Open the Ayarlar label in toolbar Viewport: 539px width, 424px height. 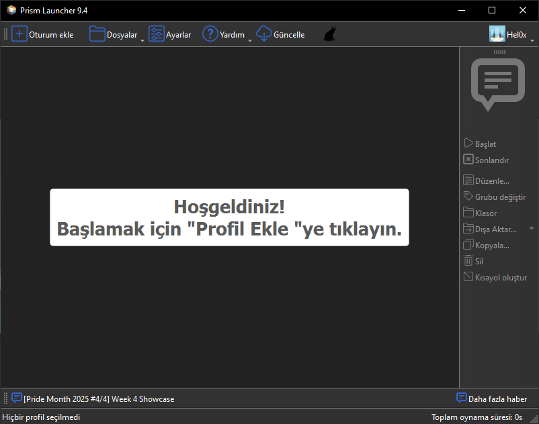(x=178, y=35)
